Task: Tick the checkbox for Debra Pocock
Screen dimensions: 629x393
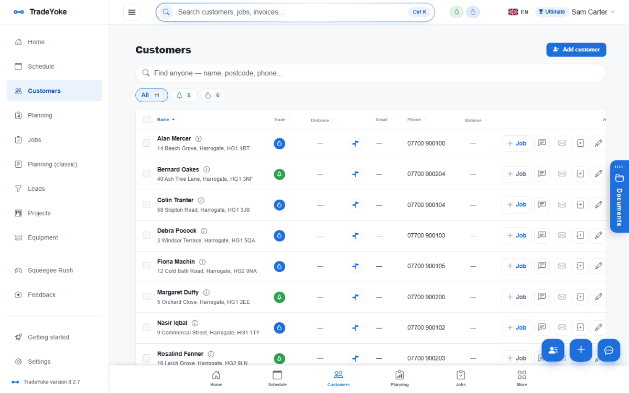Action: click(146, 235)
